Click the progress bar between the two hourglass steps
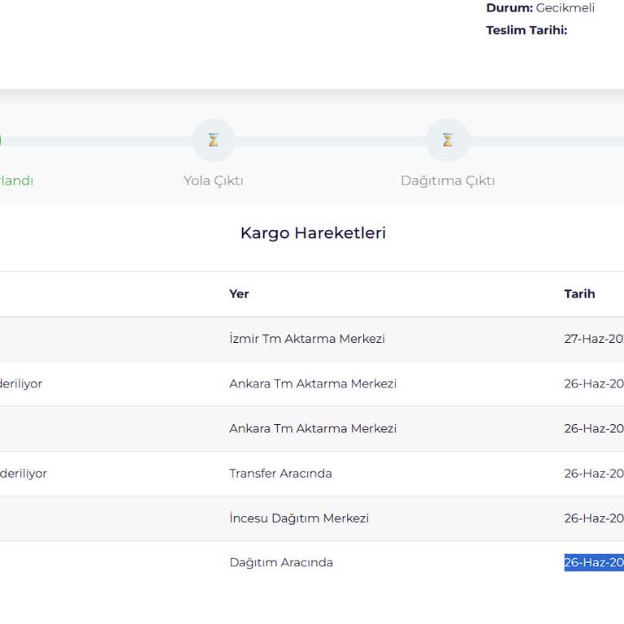Viewport: 624px width, 624px height. tap(330, 141)
